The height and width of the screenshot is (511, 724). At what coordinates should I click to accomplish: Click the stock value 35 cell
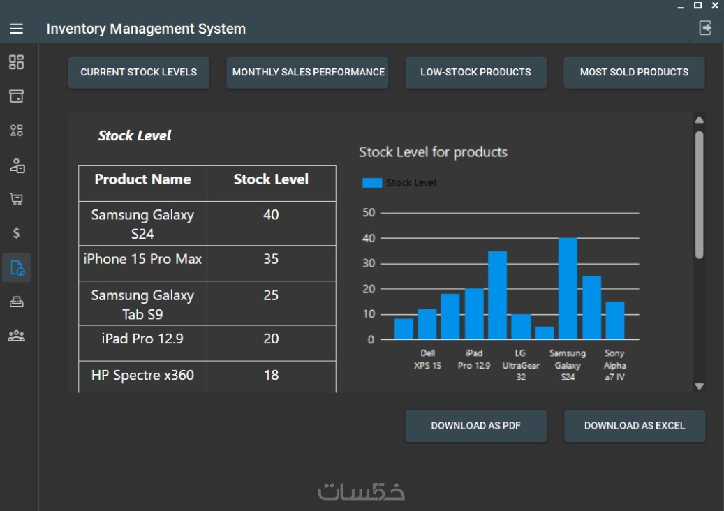pos(271,263)
